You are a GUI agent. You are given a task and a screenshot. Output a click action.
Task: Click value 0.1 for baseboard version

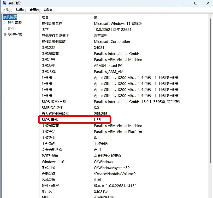point(96,138)
